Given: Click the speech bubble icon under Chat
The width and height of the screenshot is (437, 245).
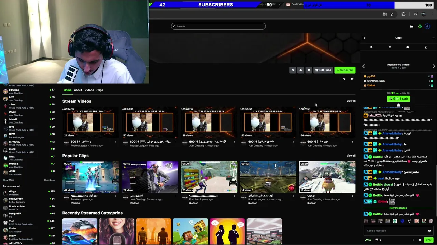Looking at the screenshot, I should pyautogui.click(x=408, y=47).
